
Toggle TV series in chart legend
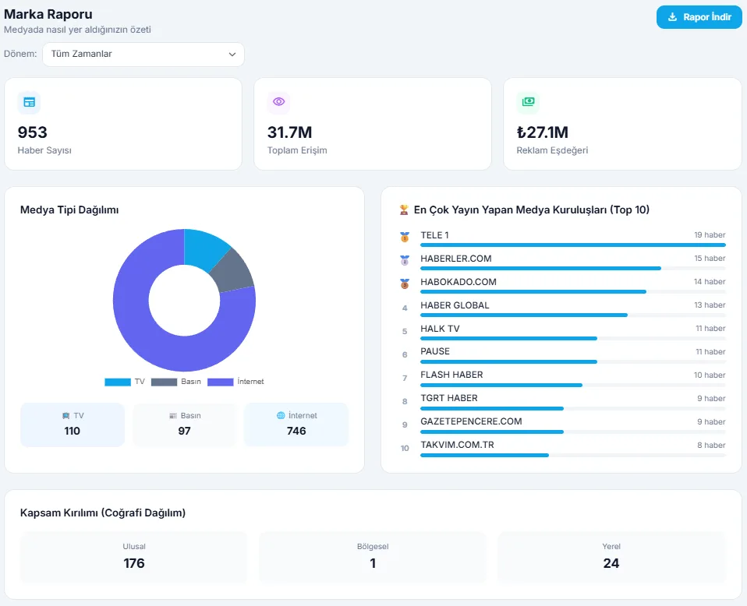[125, 382]
